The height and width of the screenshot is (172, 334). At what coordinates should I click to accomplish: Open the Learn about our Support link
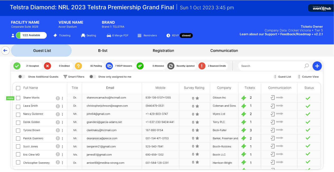pos(258,34)
